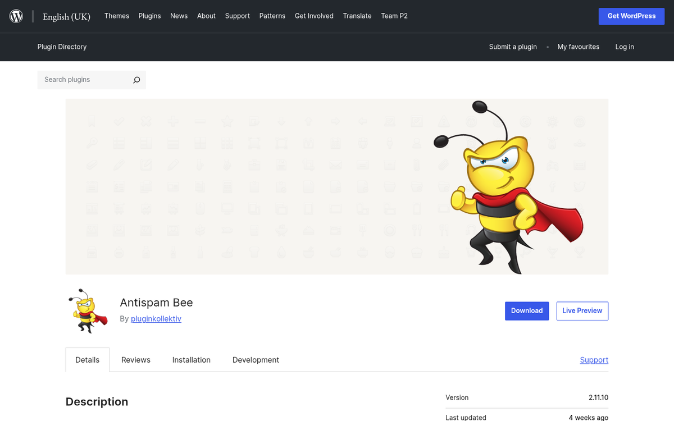Viewport: 674px width, 421px height.
Task: Switch to the Installation tab
Action: [x=191, y=360]
